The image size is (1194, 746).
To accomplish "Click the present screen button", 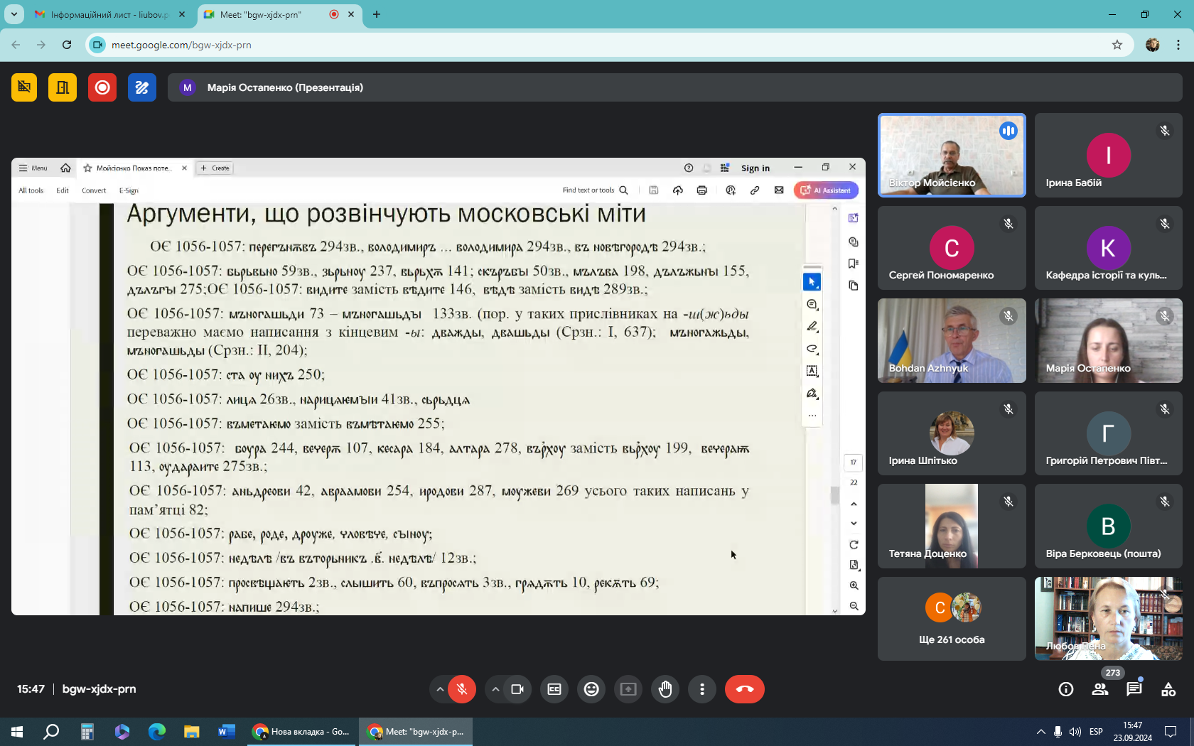I will (628, 689).
